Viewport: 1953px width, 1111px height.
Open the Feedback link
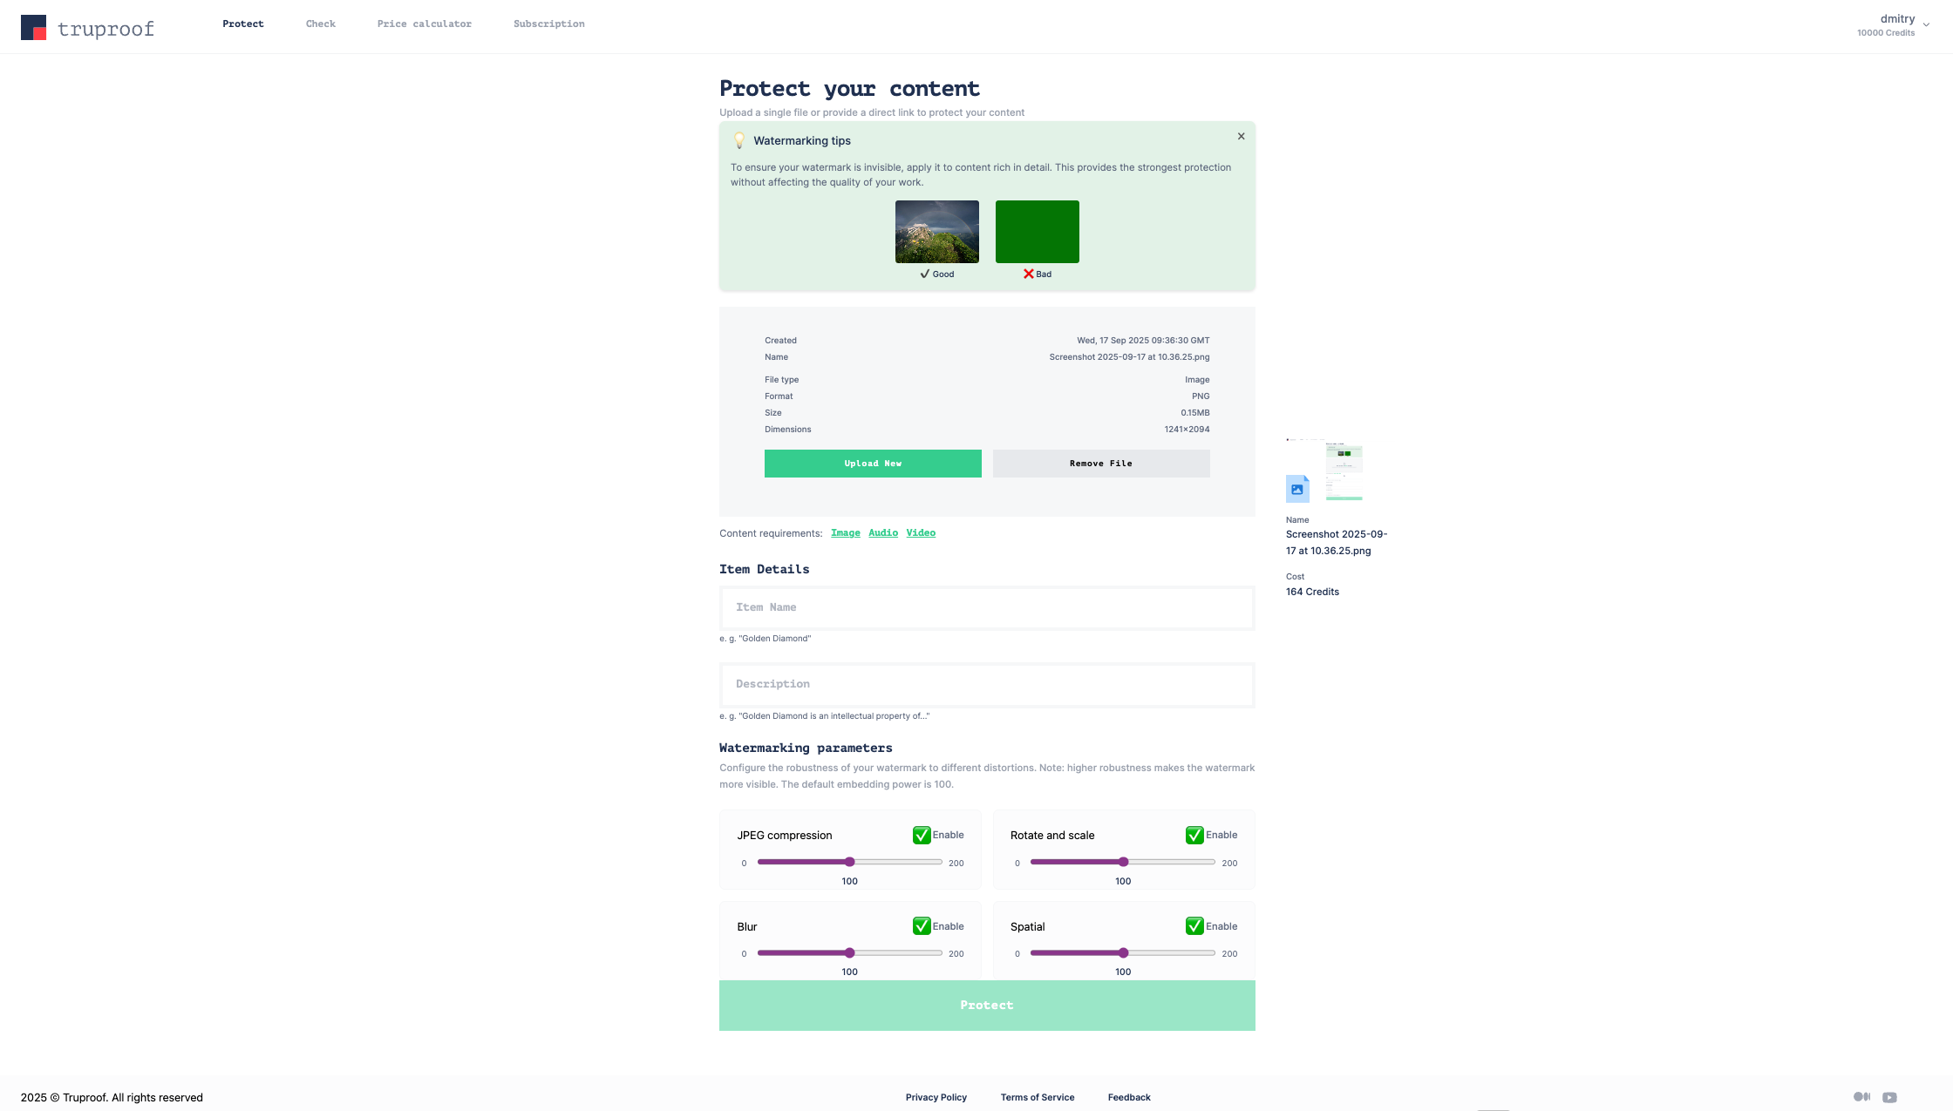[1129, 1098]
